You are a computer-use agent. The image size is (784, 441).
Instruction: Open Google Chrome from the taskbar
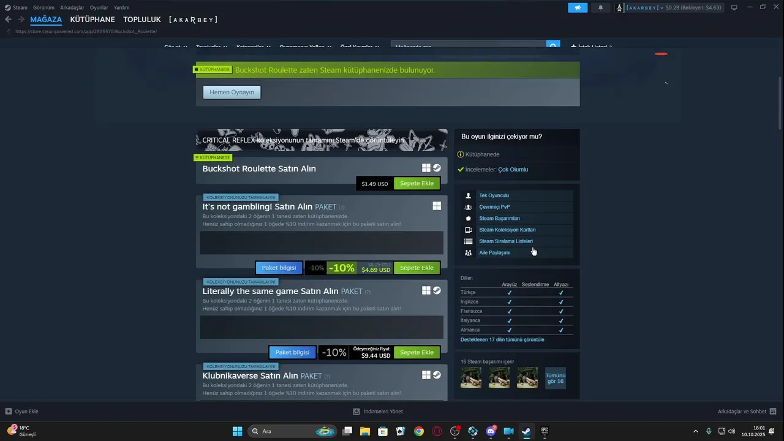[x=419, y=431]
